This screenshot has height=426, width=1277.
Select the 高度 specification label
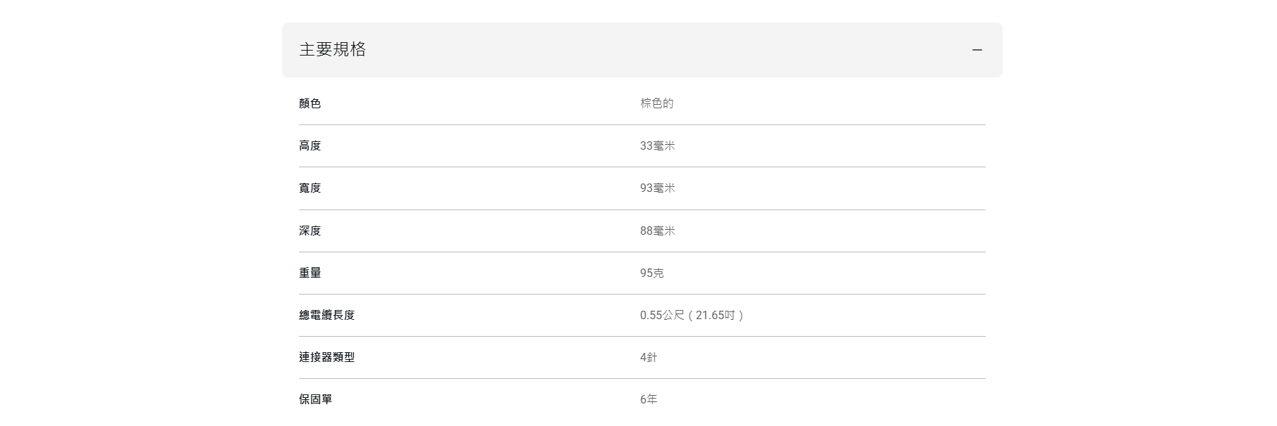point(310,146)
